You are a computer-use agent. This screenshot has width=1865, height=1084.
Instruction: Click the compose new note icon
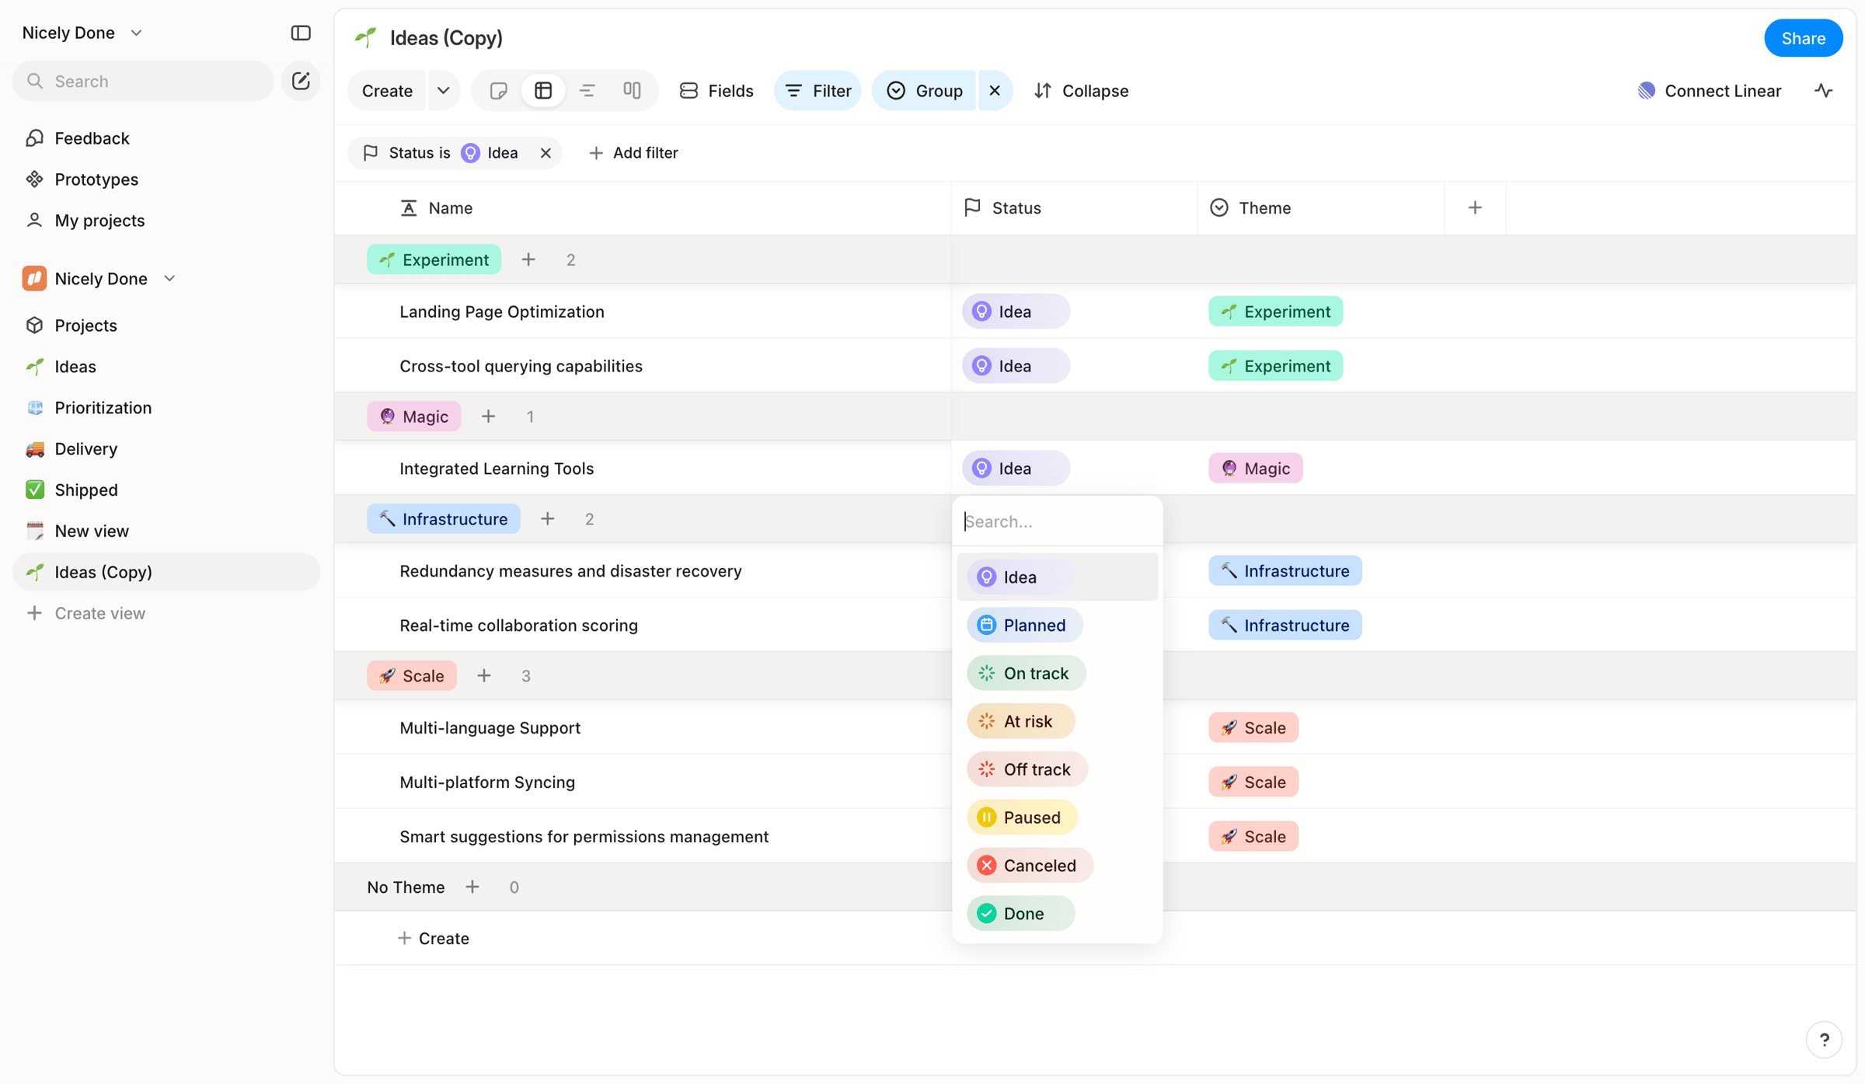click(x=301, y=81)
